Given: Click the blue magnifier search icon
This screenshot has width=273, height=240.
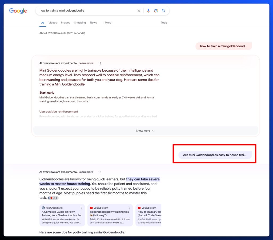Looking at the screenshot, I should 164,11.
